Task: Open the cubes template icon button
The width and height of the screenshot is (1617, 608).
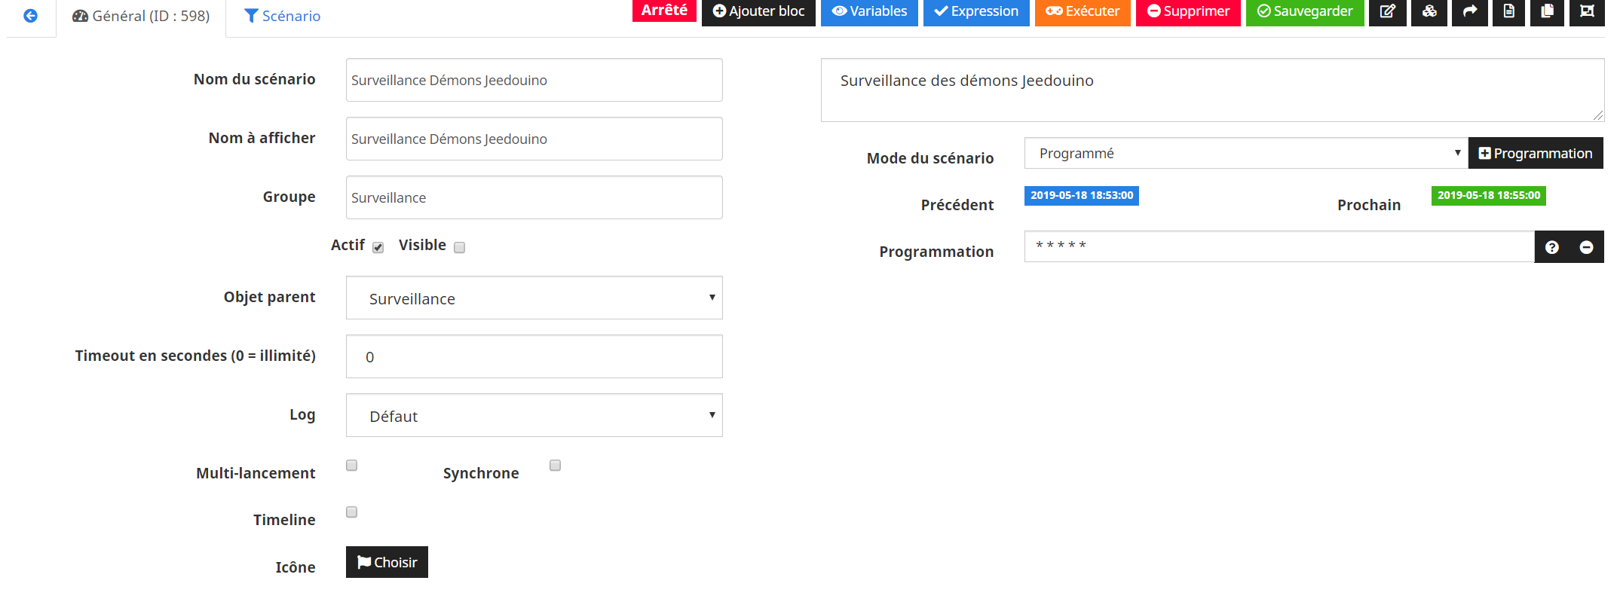Action: pyautogui.click(x=1429, y=11)
